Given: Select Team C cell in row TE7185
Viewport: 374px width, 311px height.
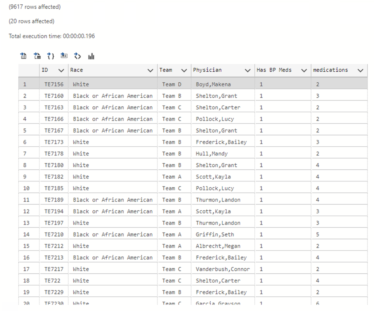Looking at the screenshot, I should [174, 188].
